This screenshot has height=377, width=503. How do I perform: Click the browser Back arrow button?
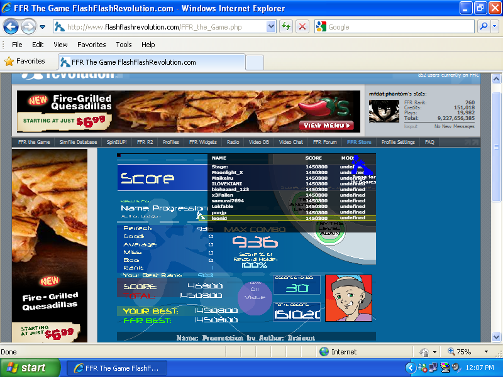(x=11, y=27)
